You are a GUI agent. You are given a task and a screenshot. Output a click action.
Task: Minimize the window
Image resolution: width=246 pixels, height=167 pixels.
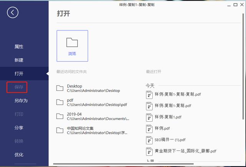point(229,5)
